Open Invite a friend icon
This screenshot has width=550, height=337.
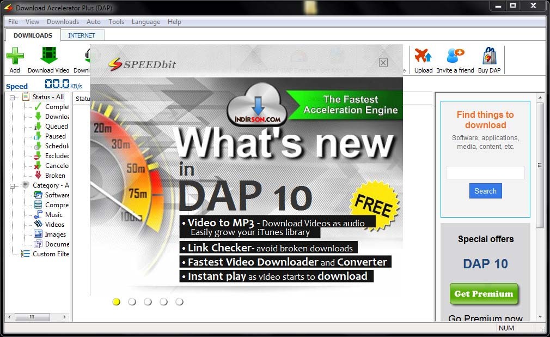tap(455, 56)
